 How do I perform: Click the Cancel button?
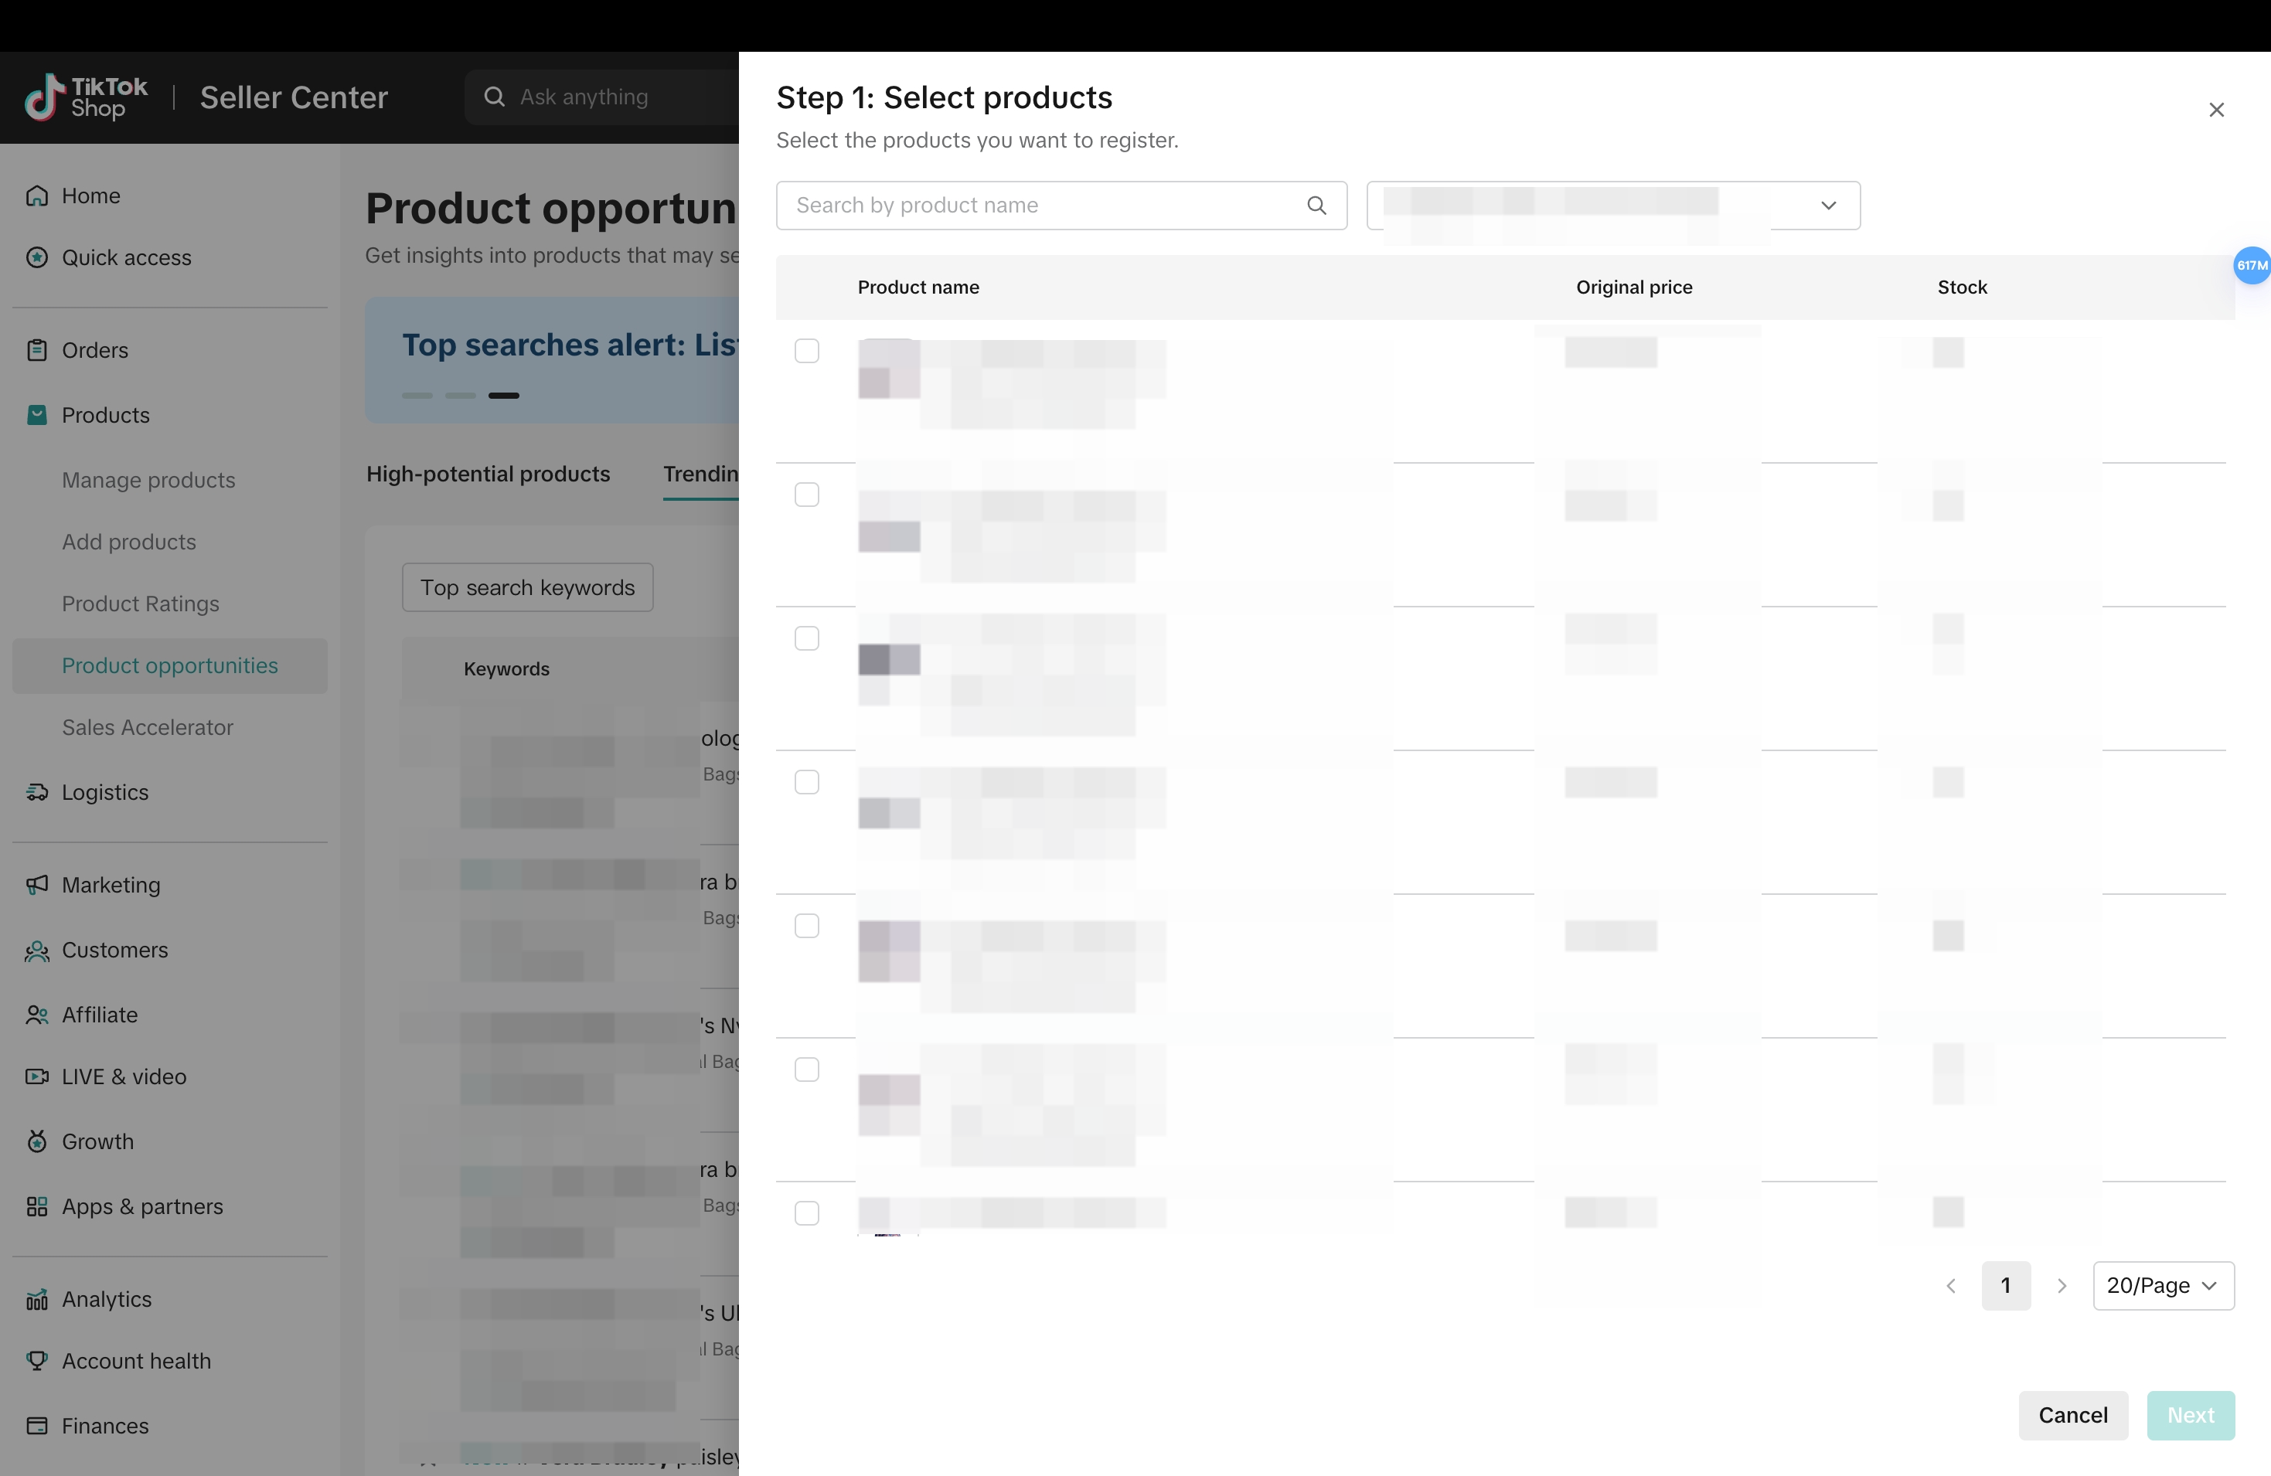pyautogui.click(x=2072, y=1416)
